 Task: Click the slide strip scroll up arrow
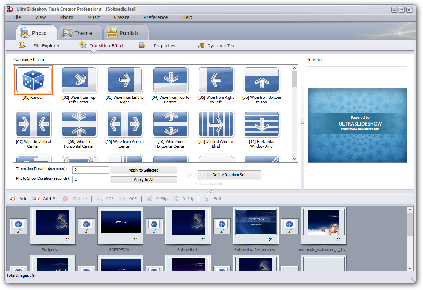point(410,210)
